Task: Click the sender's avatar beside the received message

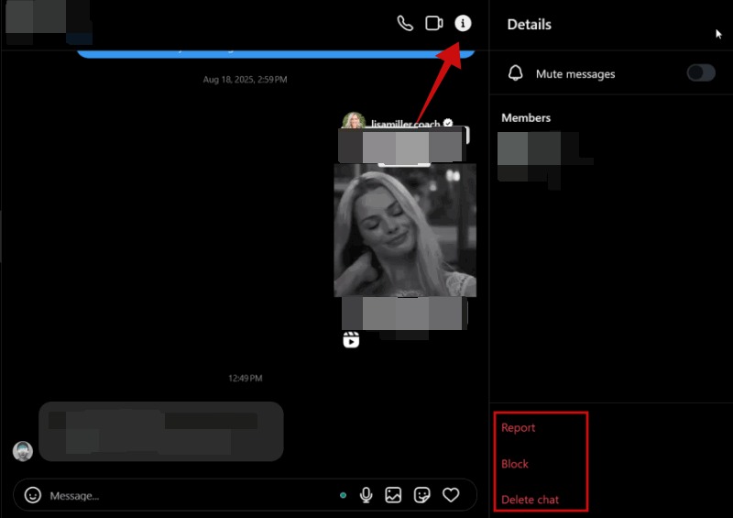Action: (x=23, y=451)
